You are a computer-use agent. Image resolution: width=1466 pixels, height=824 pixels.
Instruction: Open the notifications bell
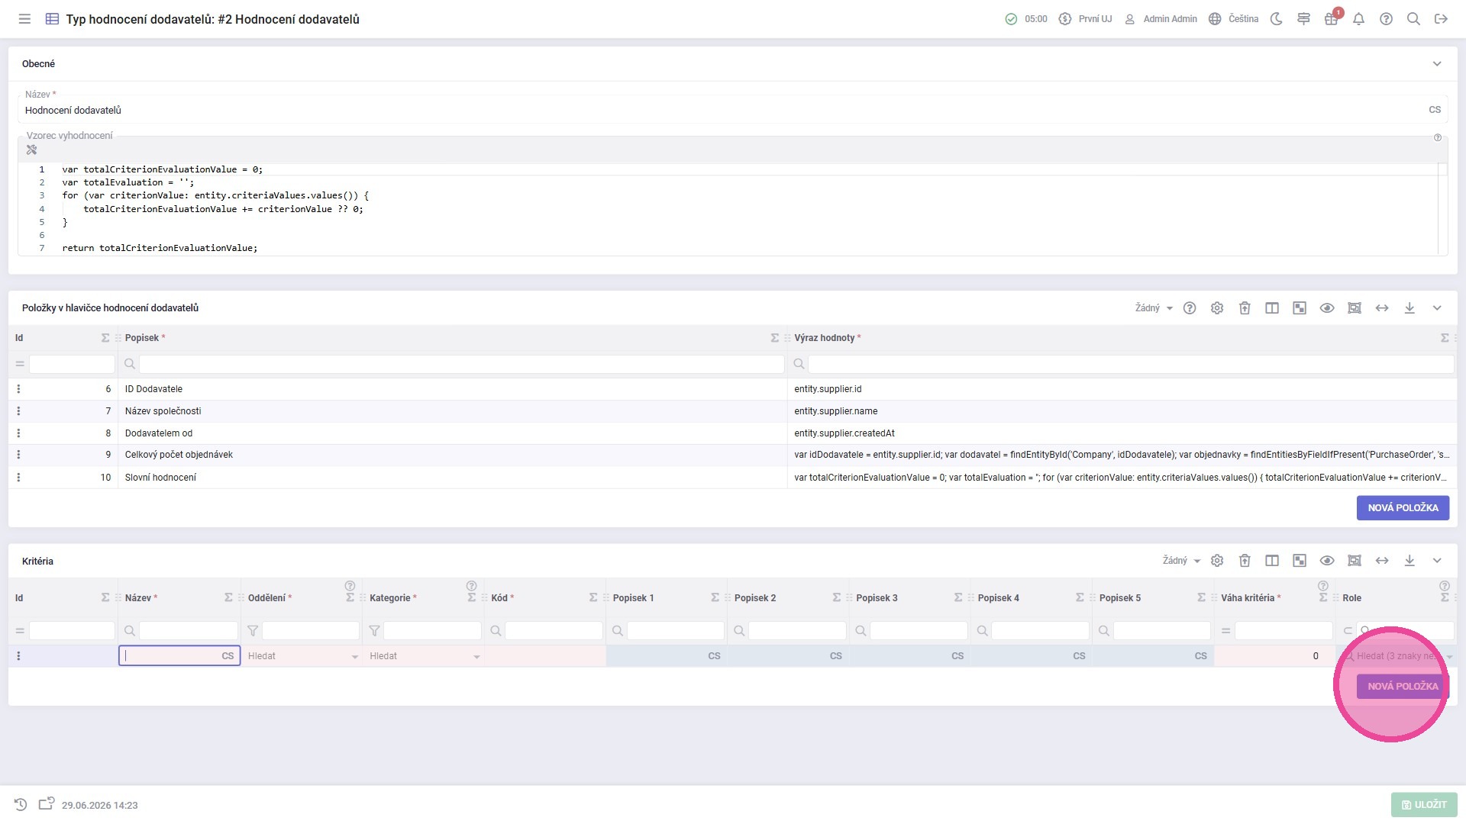click(x=1358, y=19)
